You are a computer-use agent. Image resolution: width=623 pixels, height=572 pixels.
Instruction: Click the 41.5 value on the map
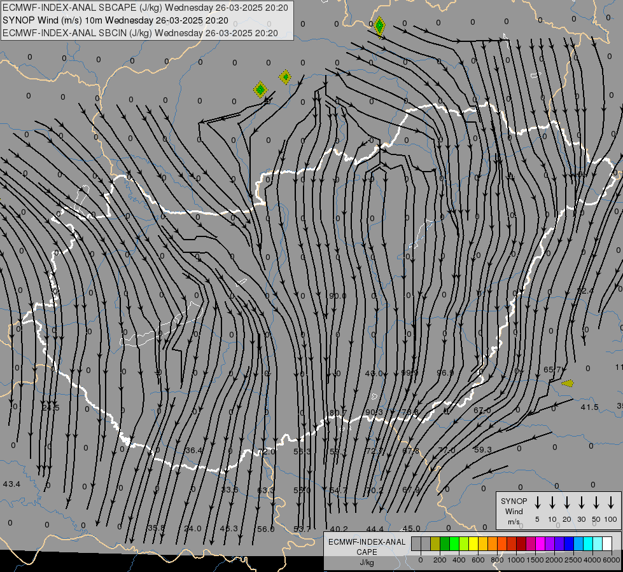(x=589, y=407)
